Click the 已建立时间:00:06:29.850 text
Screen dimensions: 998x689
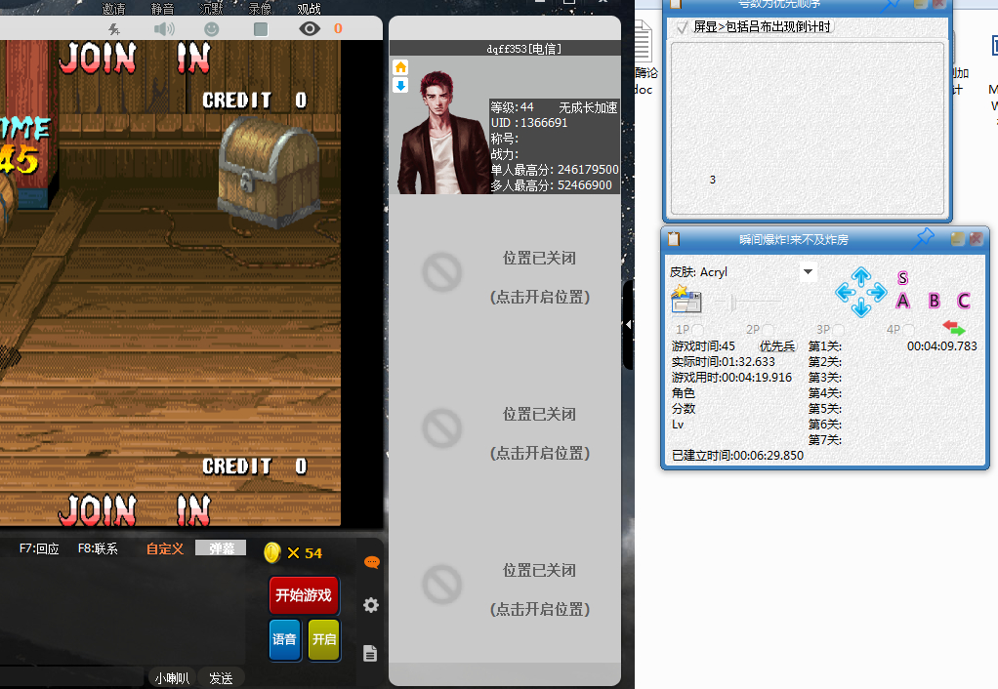737,456
